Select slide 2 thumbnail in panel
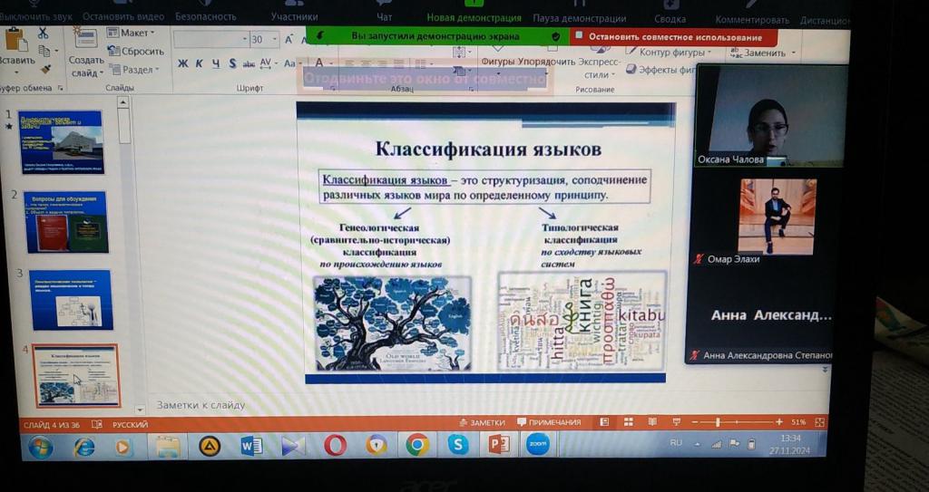 coord(67,221)
